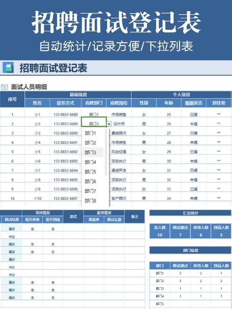Click the name cell 小5

coord(37,152)
